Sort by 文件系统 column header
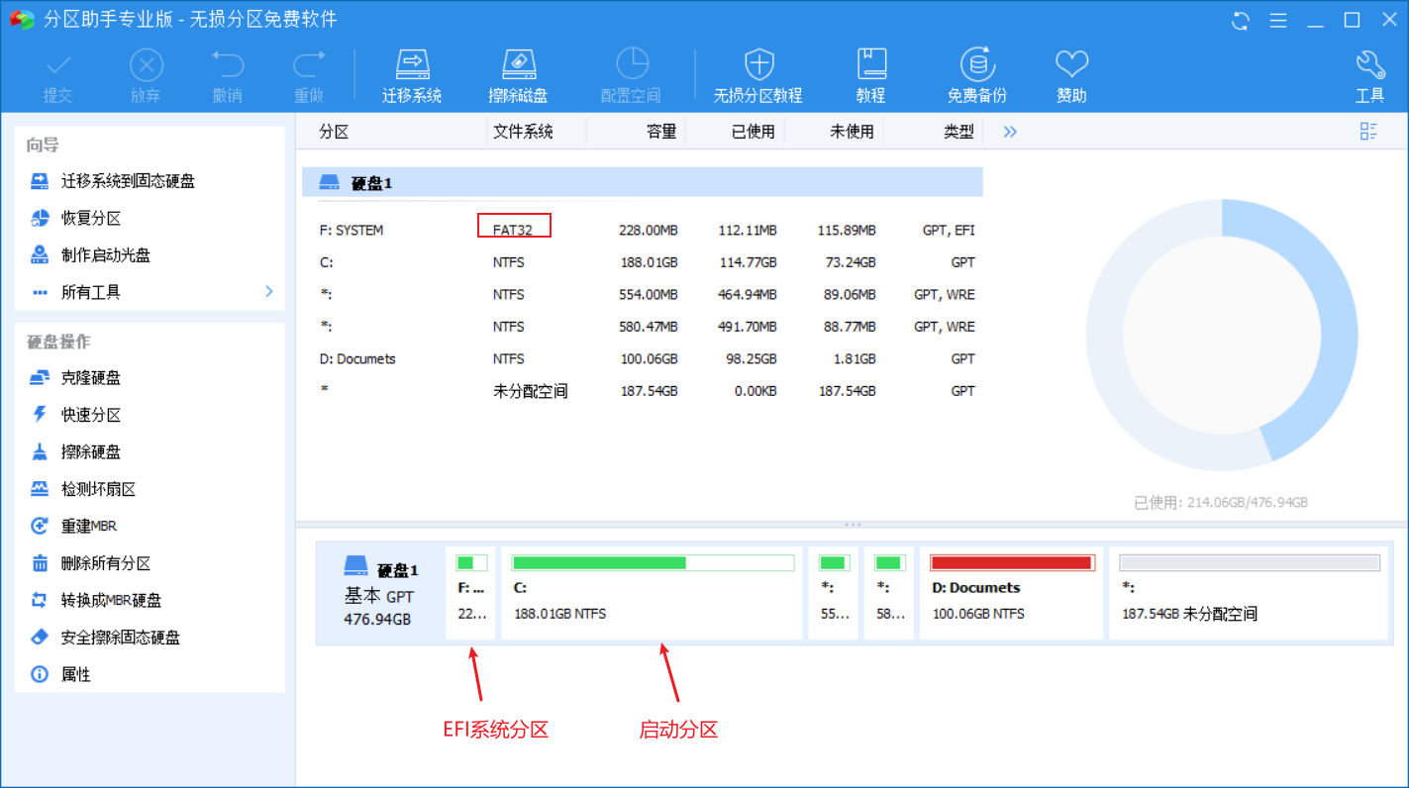This screenshot has height=788, width=1409. tap(523, 132)
